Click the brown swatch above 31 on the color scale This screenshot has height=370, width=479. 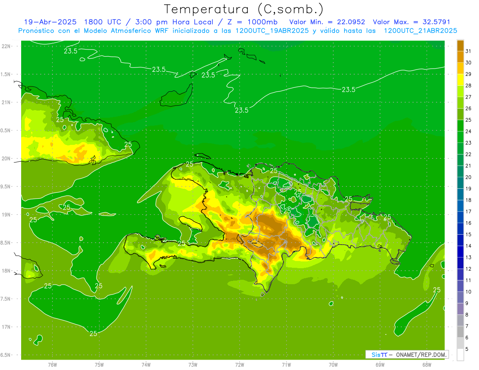click(460, 46)
